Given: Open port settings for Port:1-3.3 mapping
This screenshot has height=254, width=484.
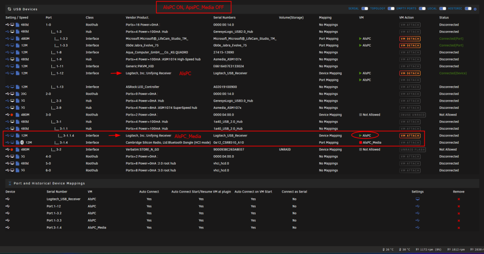Looking at the screenshot, I should [x=418, y=220].
